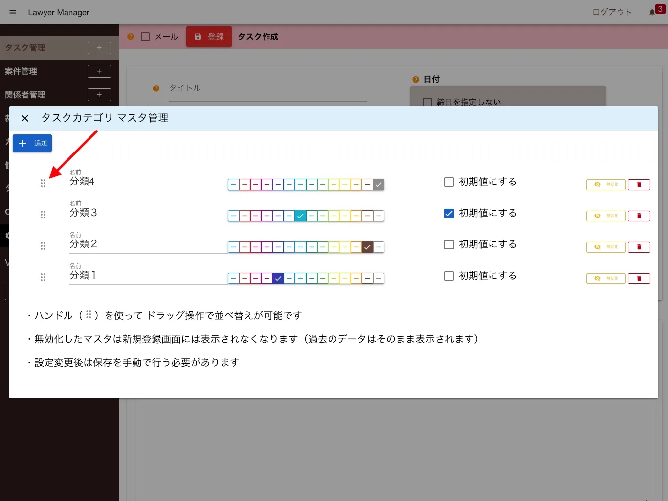The width and height of the screenshot is (668, 501).
Task: Check 初期値にする for 分類1
Action: pos(449,276)
